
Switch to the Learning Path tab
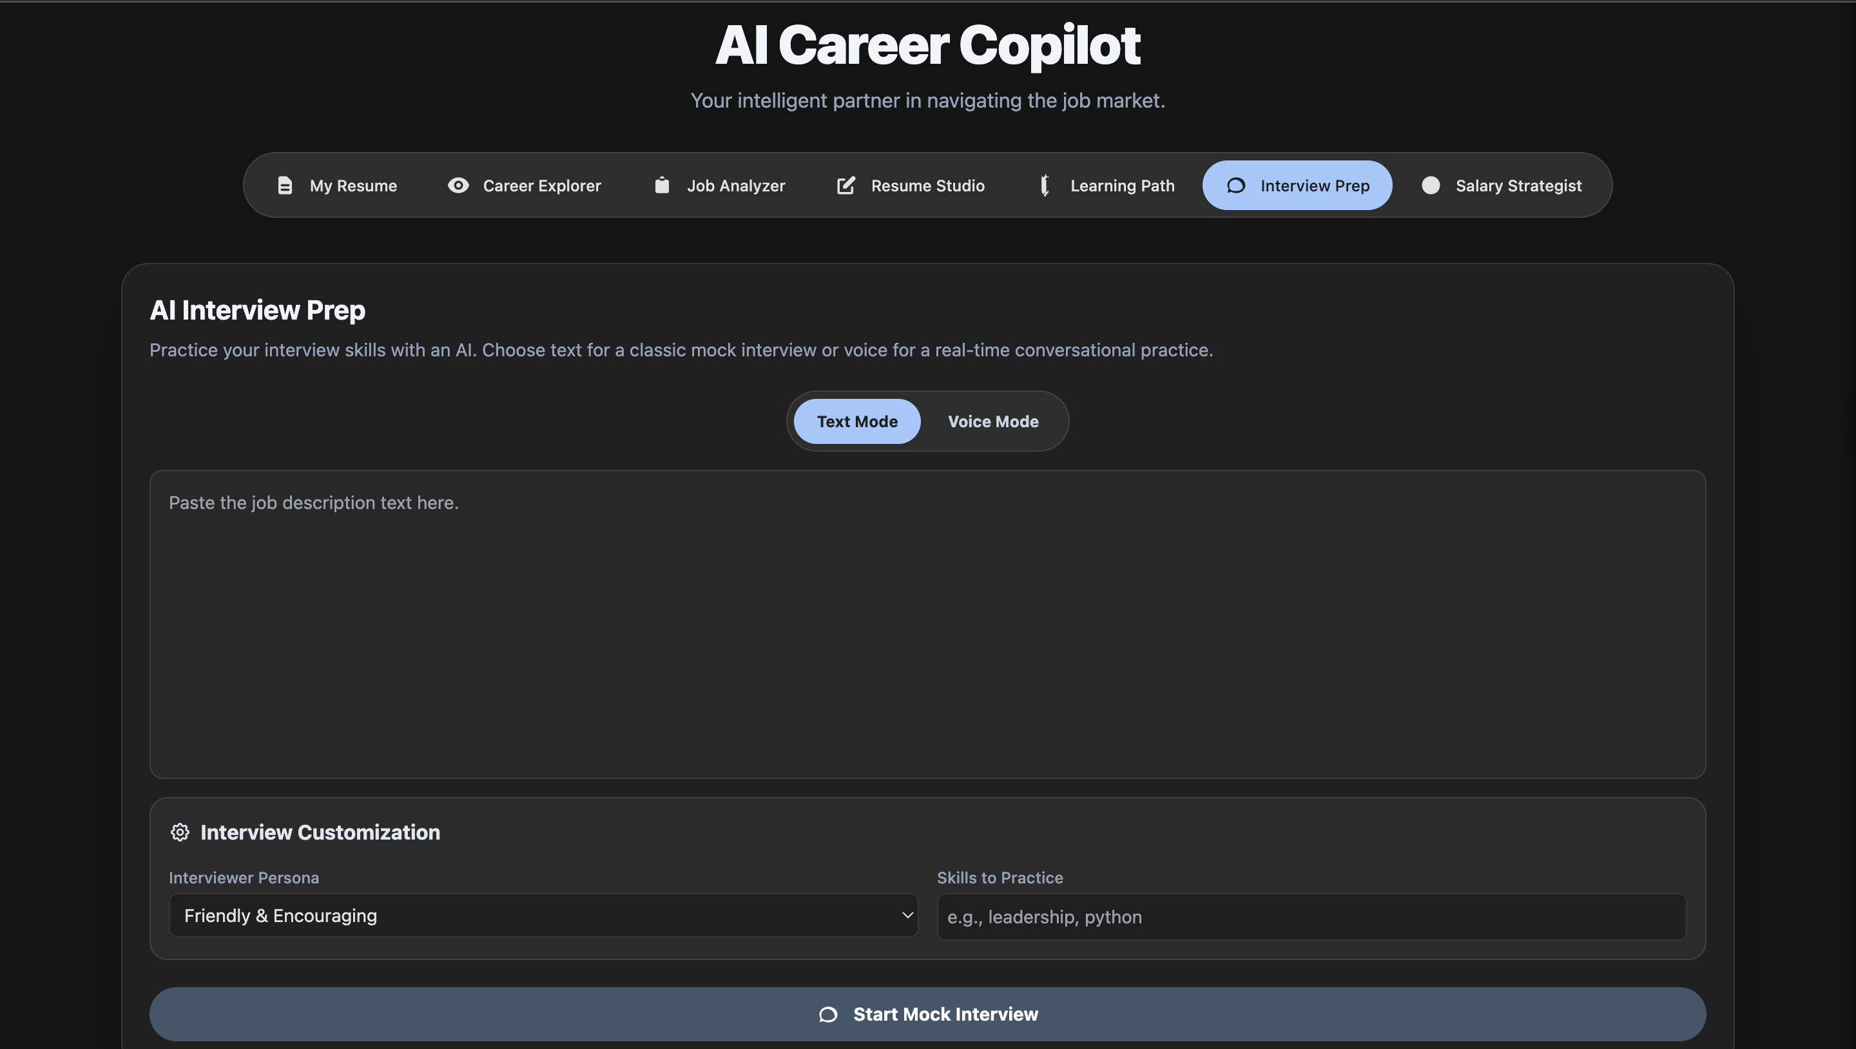click(1122, 185)
